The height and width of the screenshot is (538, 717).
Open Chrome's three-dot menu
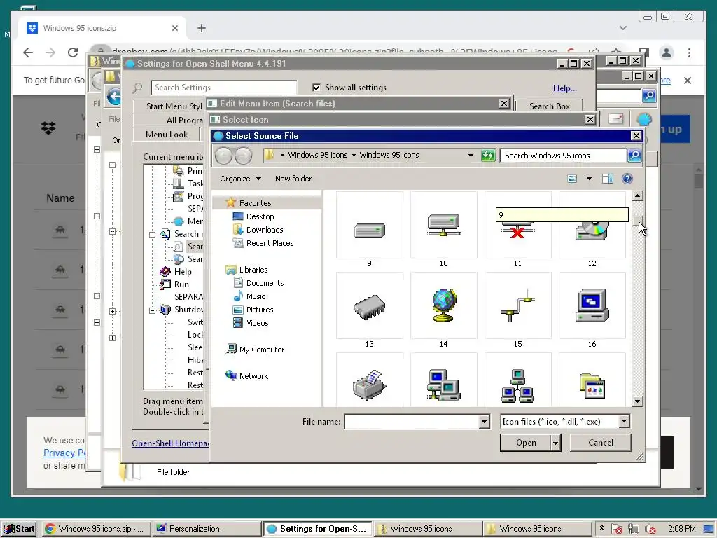689,53
